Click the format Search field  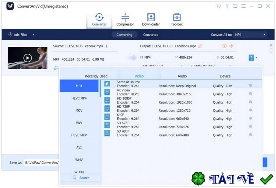coord(81,178)
